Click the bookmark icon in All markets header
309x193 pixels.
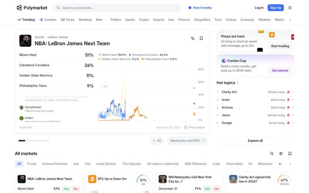click(290, 154)
